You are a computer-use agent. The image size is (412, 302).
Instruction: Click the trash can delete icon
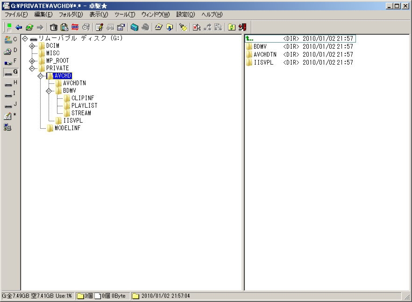click(54, 27)
